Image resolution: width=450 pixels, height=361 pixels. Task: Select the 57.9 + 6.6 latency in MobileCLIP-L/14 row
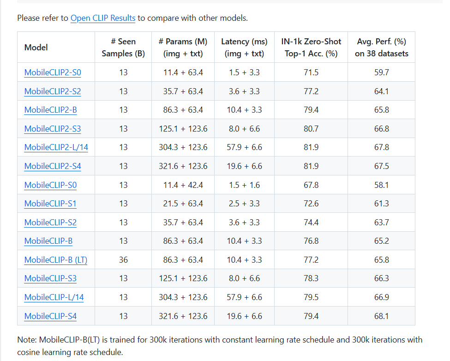click(244, 297)
